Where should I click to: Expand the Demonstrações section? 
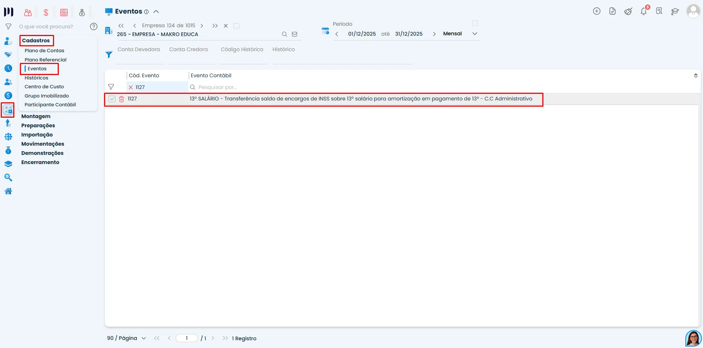(x=42, y=153)
